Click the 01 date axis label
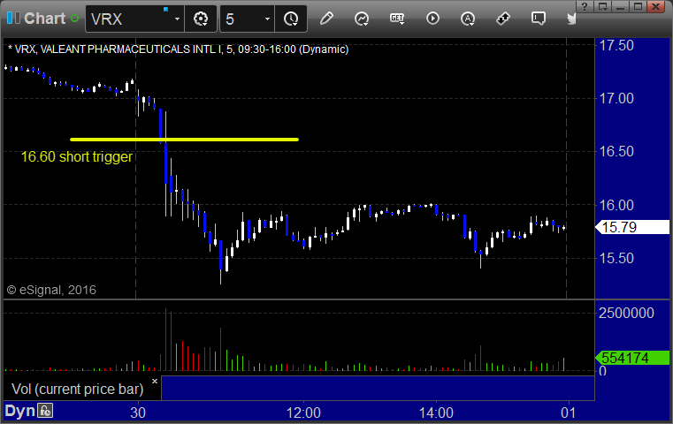 click(569, 413)
